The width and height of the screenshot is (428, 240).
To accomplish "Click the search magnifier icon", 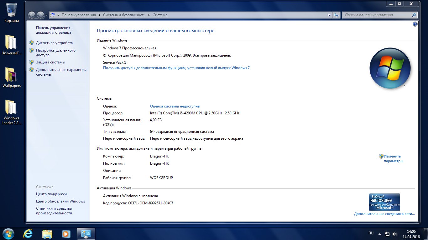I will tap(414, 15).
